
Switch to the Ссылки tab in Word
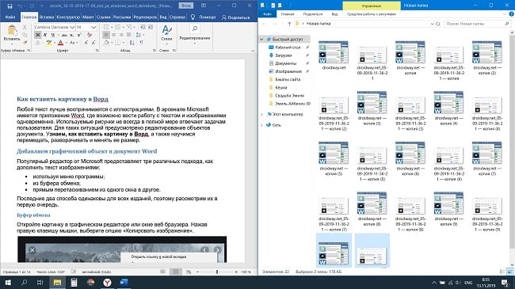(104, 17)
